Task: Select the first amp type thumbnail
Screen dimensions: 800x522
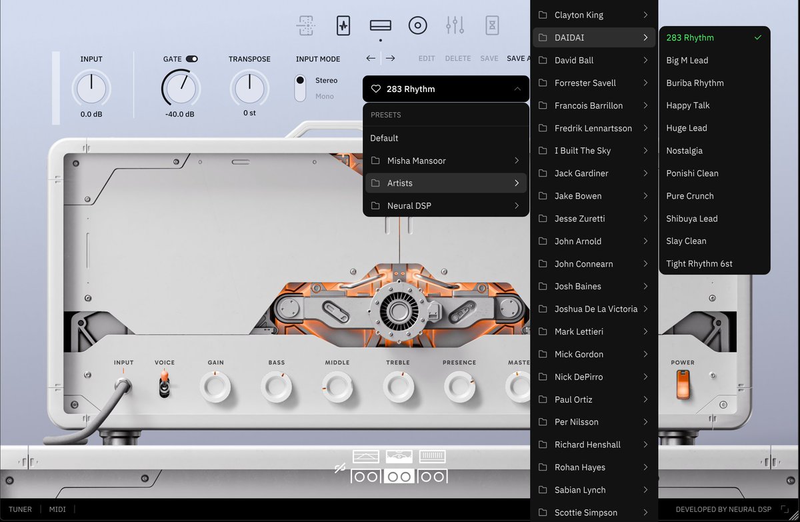Action: pyautogui.click(x=366, y=457)
